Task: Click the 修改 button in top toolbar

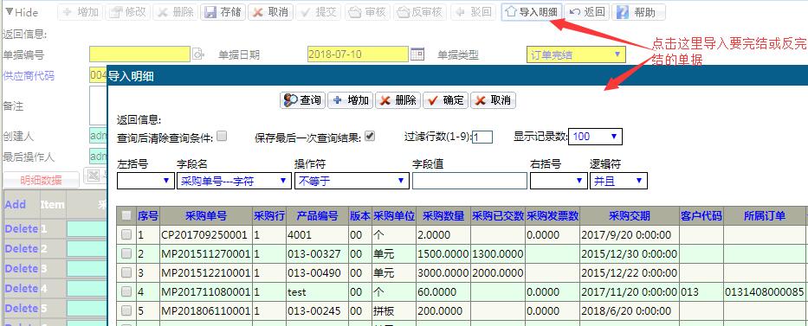Action: pos(128,12)
